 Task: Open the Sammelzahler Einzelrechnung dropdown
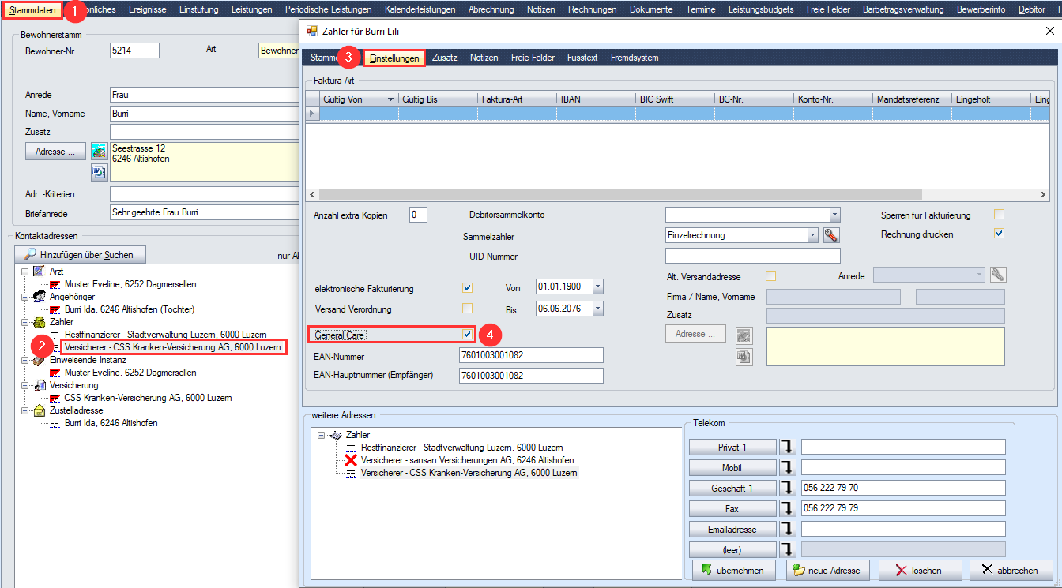tap(812, 235)
